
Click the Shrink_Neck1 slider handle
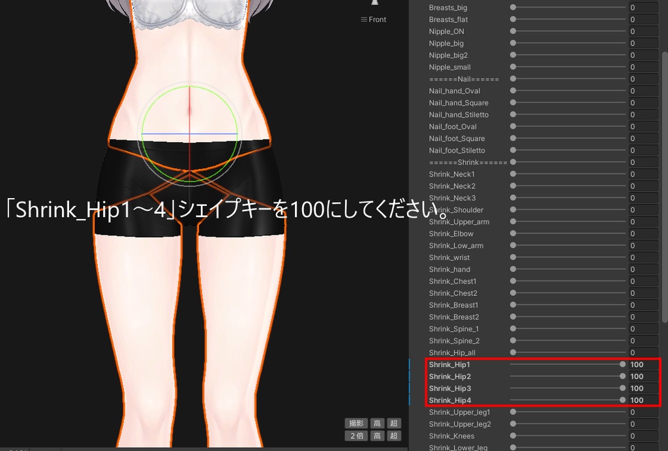(513, 175)
